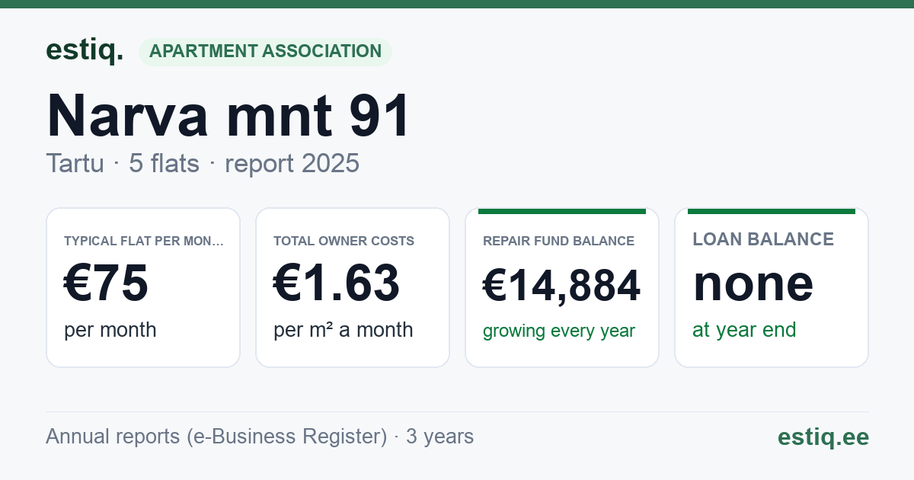The height and width of the screenshot is (480, 914).
Task: Open the Typical flat per month card
Action: coord(143,287)
